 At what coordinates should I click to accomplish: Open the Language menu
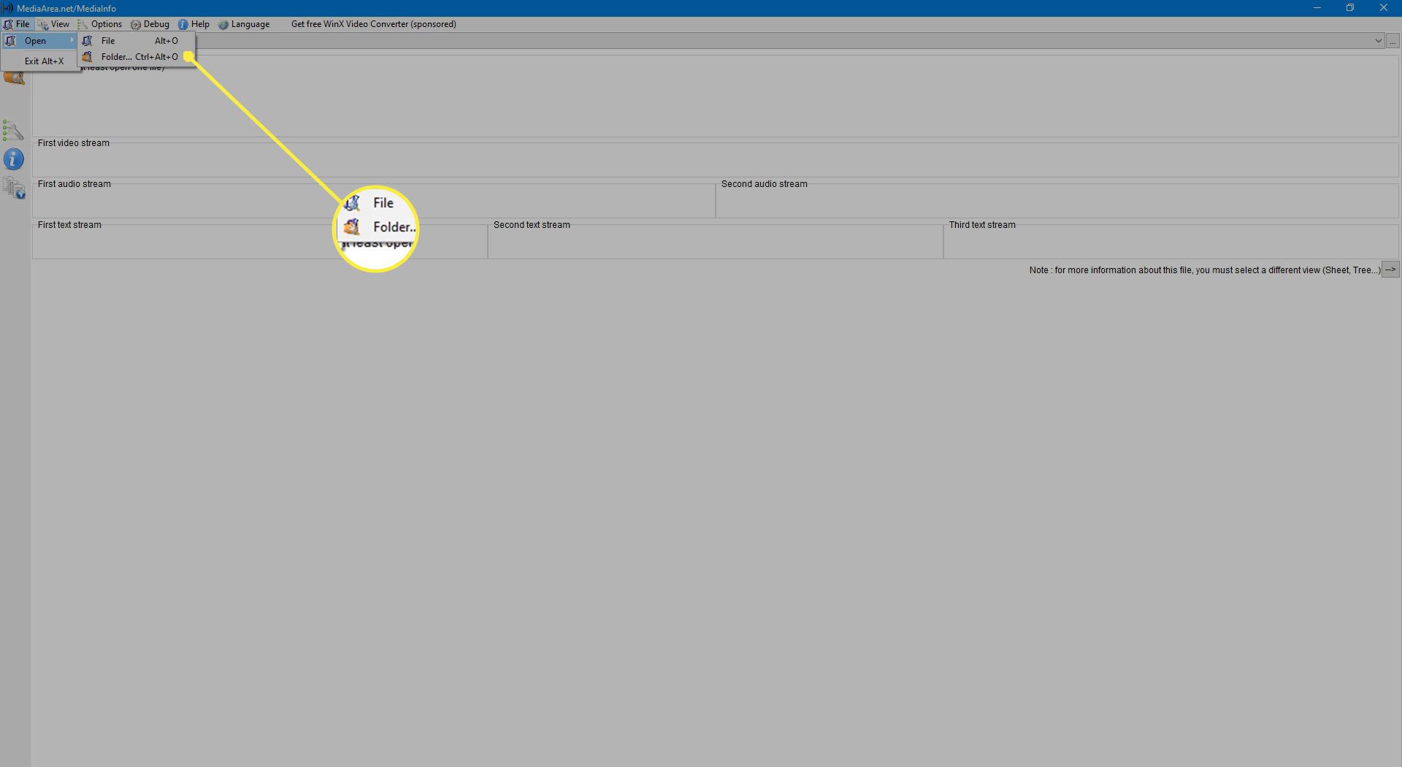(x=244, y=24)
